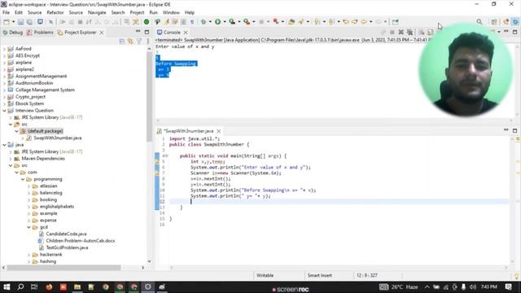
Task: Open Firefox from the taskbar
Action: 49,286
